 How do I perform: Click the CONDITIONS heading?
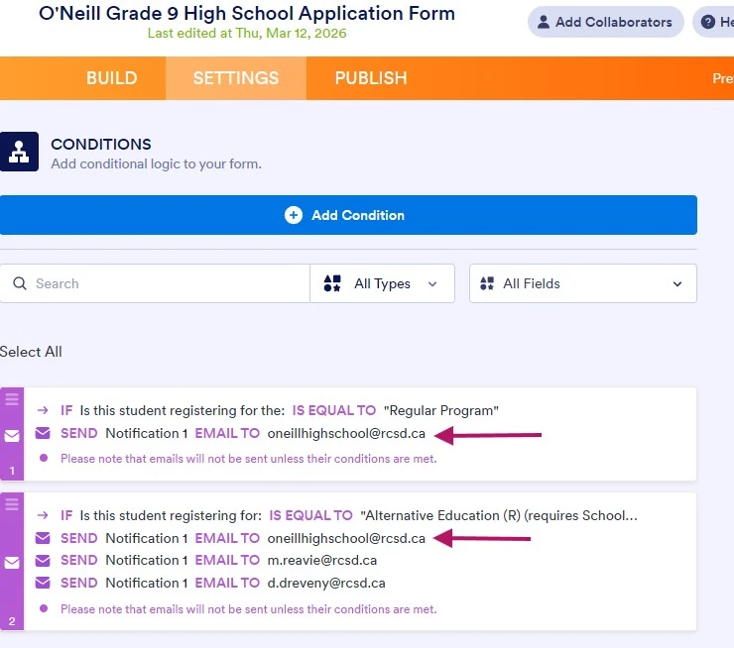tap(101, 144)
